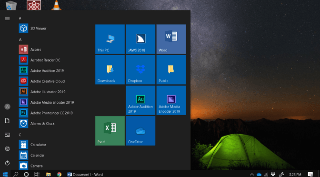Image resolution: width=320 pixels, height=177 pixels.
Task: Select the A letter section header
Action: pos(20,40)
